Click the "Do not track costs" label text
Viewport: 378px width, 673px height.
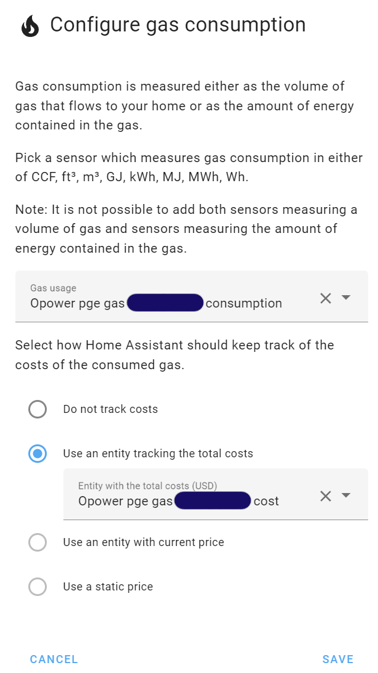[110, 409]
